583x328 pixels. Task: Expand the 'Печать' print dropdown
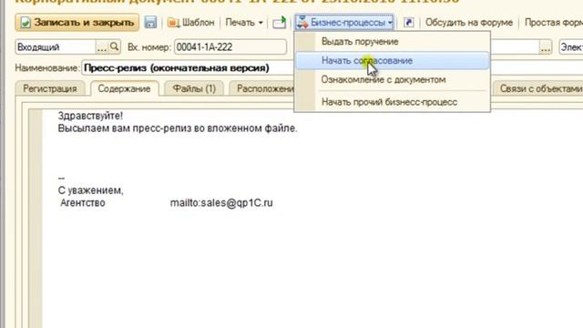244,23
